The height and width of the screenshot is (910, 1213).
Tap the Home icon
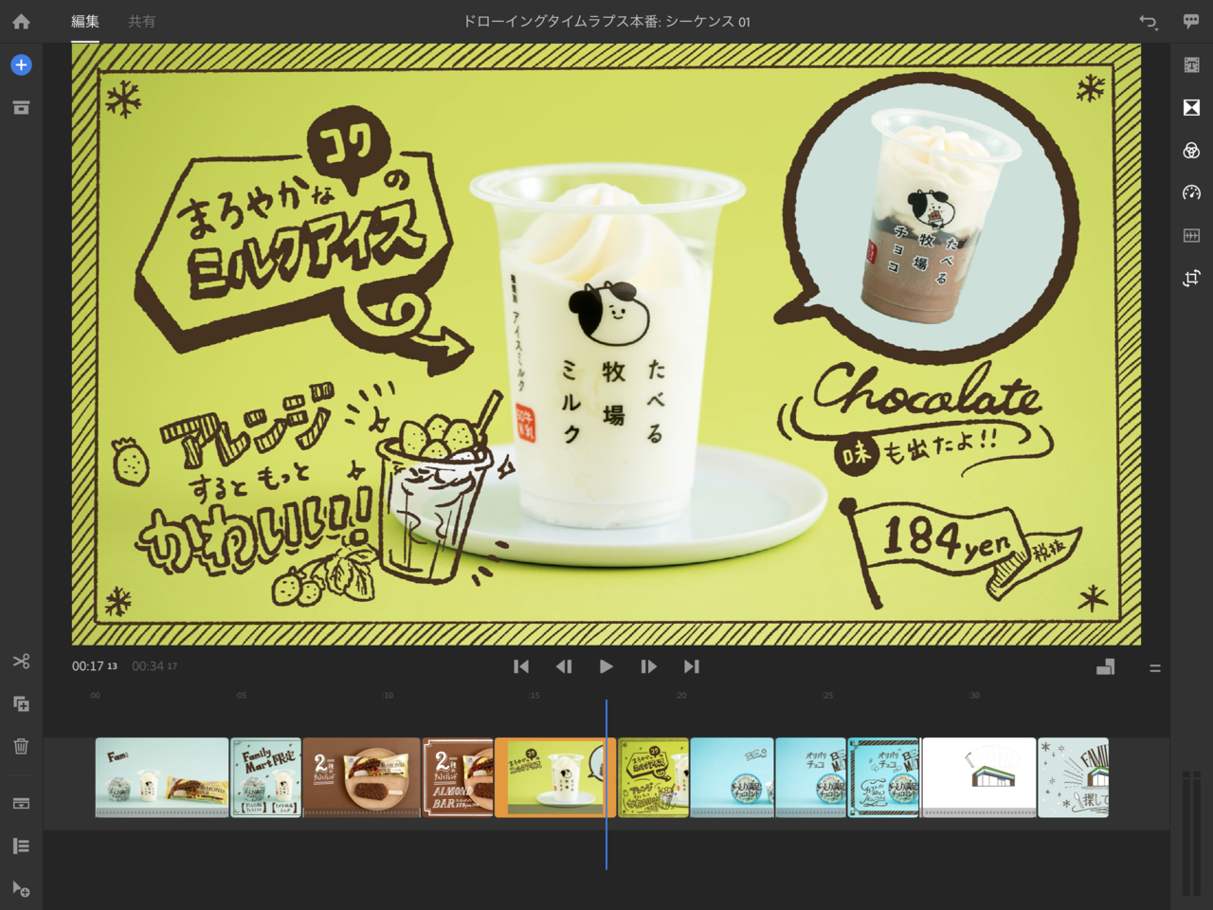click(x=21, y=22)
